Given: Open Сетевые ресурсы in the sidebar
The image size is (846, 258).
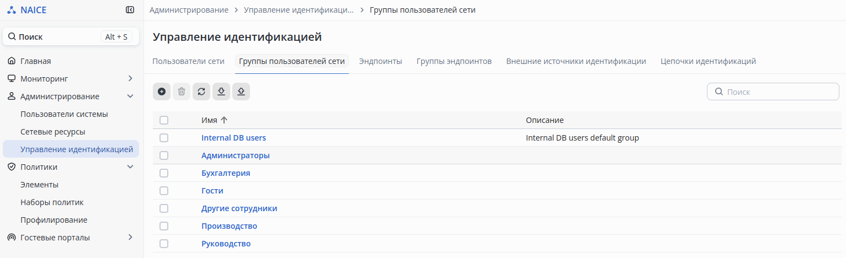Looking at the screenshot, I should point(52,132).
